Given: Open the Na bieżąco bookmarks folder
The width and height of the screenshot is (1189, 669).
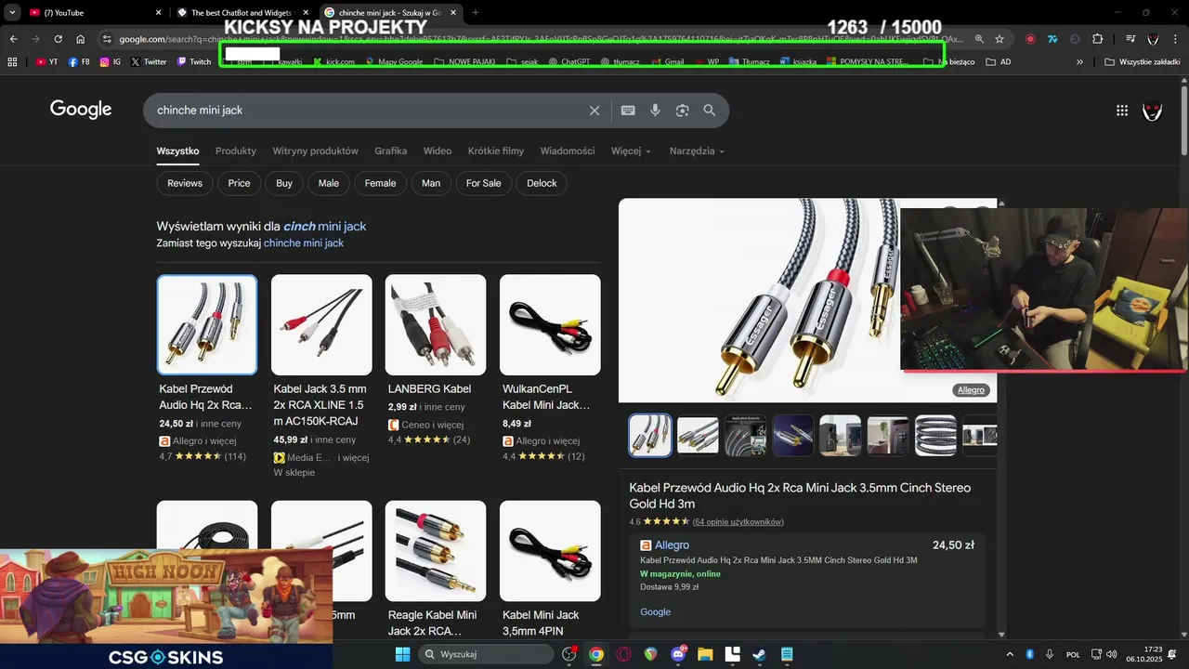Looking at the screenshot, I should [950, 61].
